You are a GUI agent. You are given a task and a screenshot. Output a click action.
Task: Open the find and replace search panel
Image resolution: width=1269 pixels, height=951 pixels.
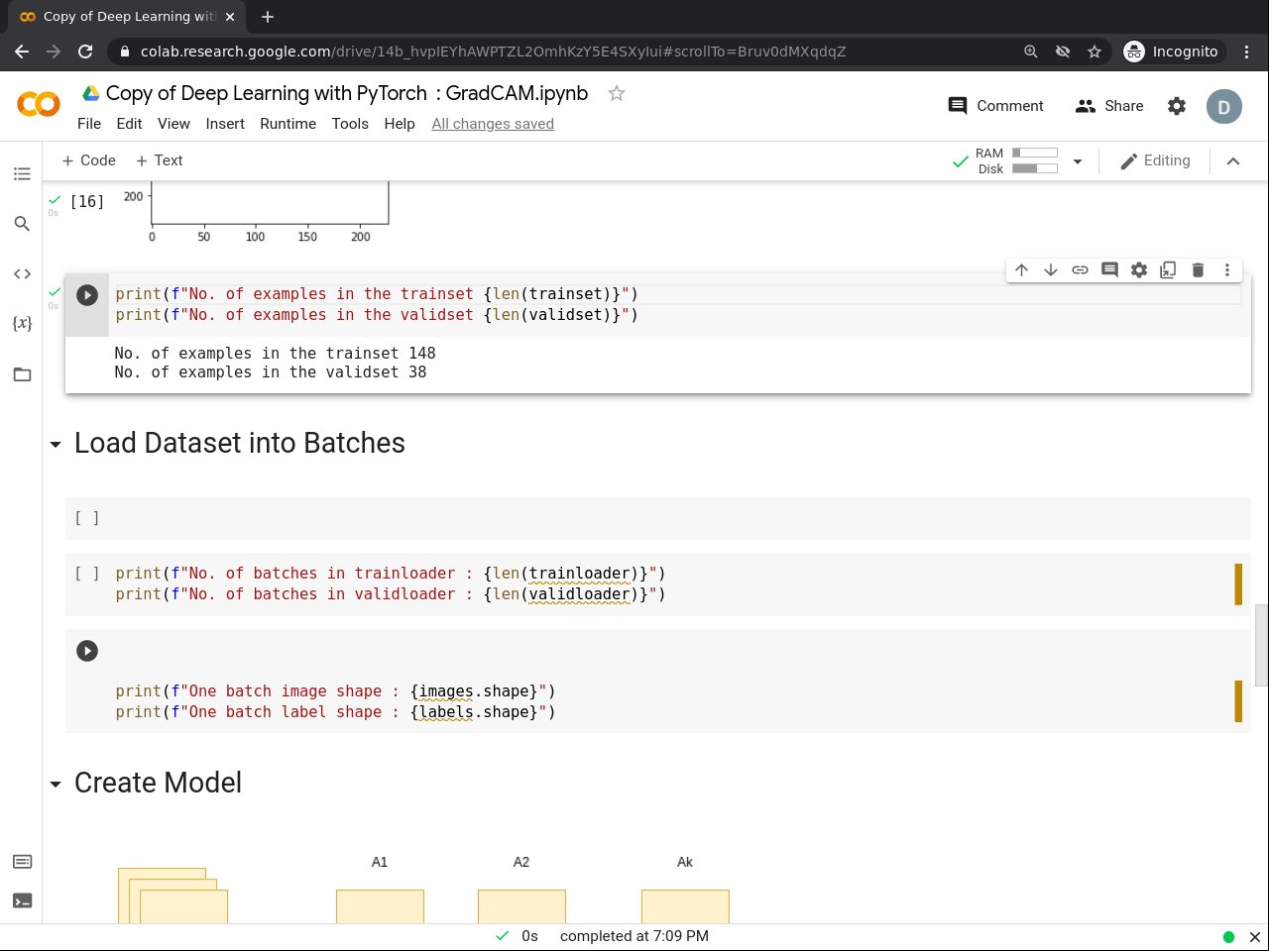22,224
